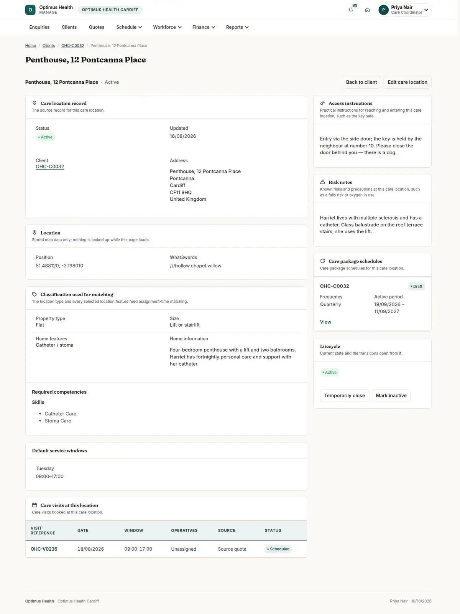Click the What3words value ///hollow.chapel.willow
The height and width of the screenshot is (614, 460).
click(x=195, y=266)
